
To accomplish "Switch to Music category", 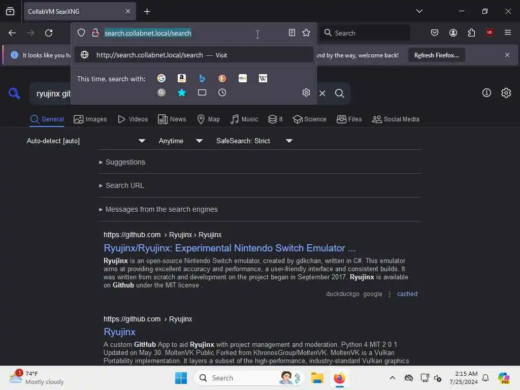I will pyautogui.click(x=244, y=119).
